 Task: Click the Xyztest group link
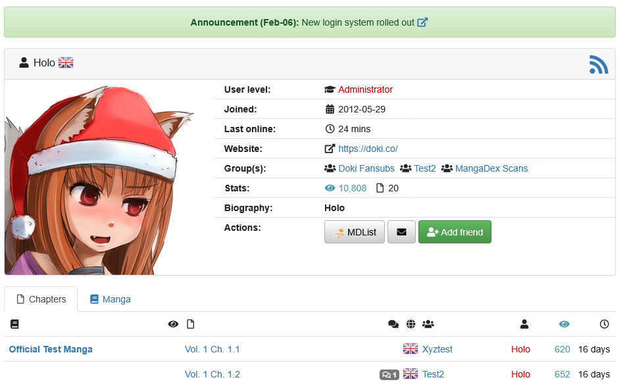(437, 349)
